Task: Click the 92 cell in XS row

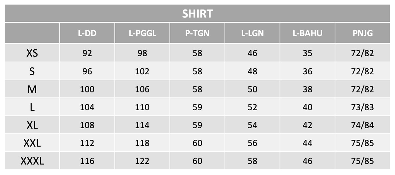Action: pos(87,53)
